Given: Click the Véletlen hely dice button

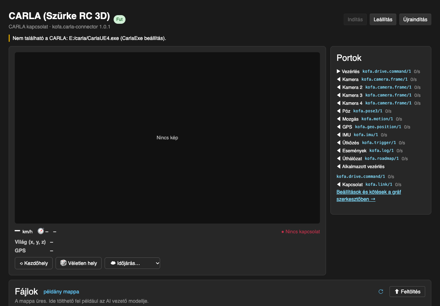Looking at the screenshot, I should point(79,263).
